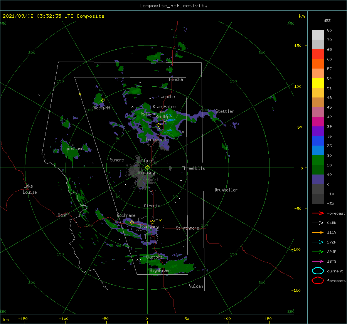The height and width of the screenshot is (324, 347).
Task: Click the HighRiver town label
Action: [160, 270]
